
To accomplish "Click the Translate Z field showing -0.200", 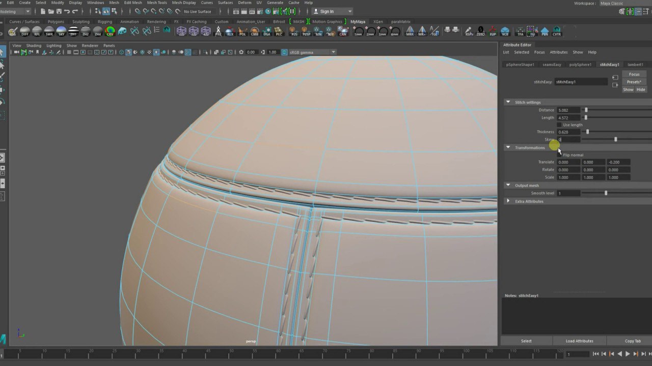I will pos(618,162).
